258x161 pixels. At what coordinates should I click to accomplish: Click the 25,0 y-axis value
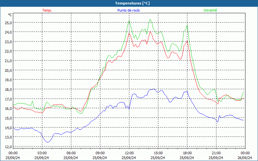[8, 23]
